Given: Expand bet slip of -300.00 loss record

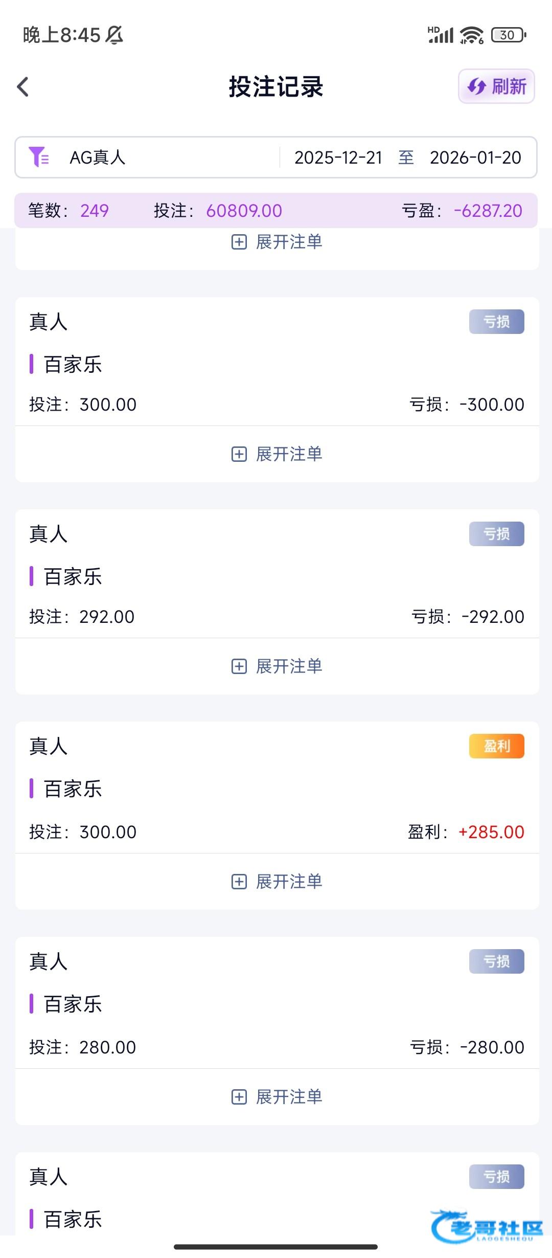Looking at the screenshot, I should (277, 454).
